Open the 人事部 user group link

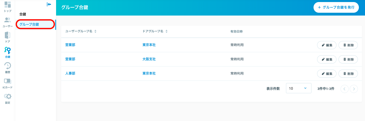(70, 73)
